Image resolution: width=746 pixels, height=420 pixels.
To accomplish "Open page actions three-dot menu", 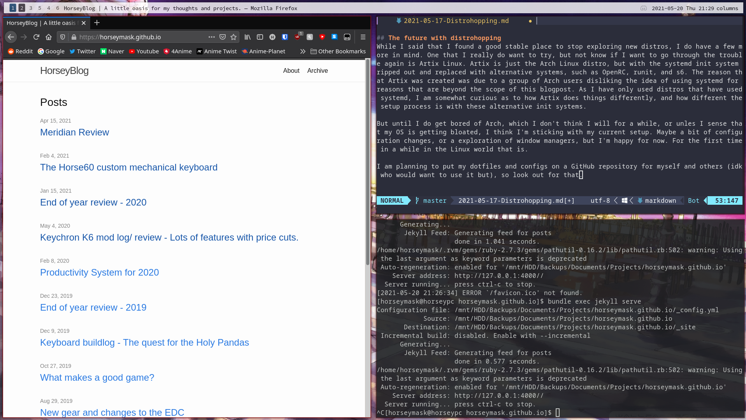I will click(211, 37).
